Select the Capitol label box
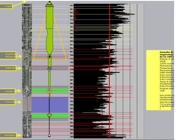 coord(6,6)
